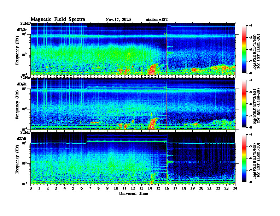This screenshot has height=216, width=280.
Task: Click hour tick label "14" on time axis
Action: click(150, 188)
